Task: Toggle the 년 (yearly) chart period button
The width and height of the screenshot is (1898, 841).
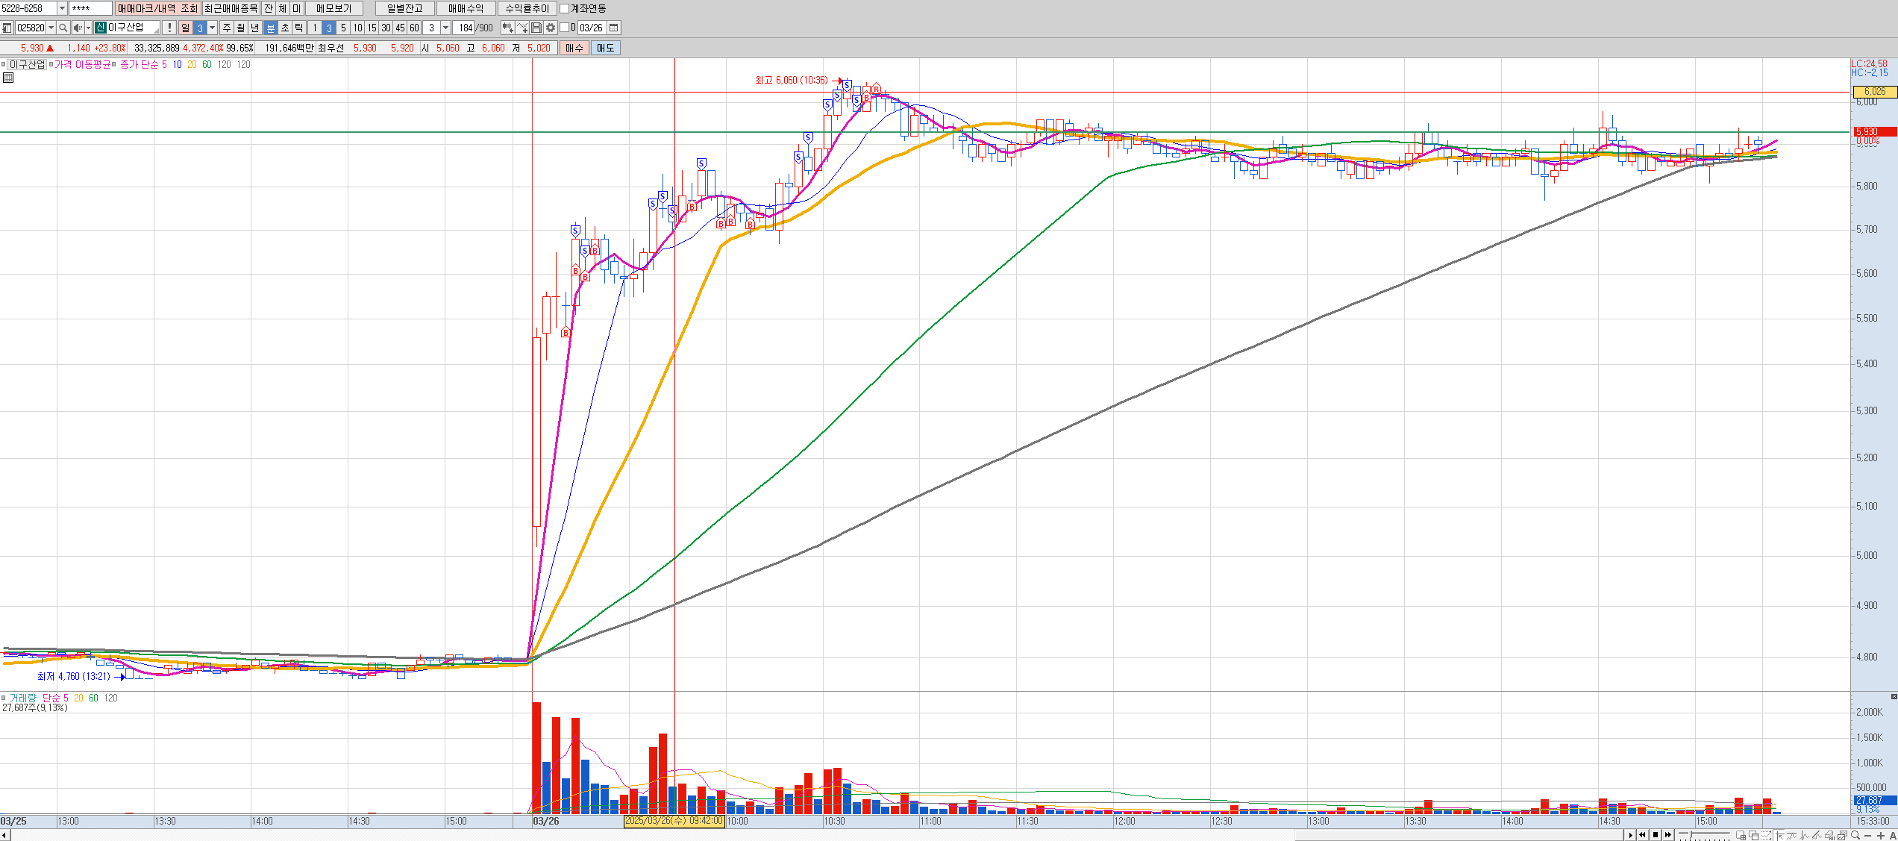Action: [255, 28]
